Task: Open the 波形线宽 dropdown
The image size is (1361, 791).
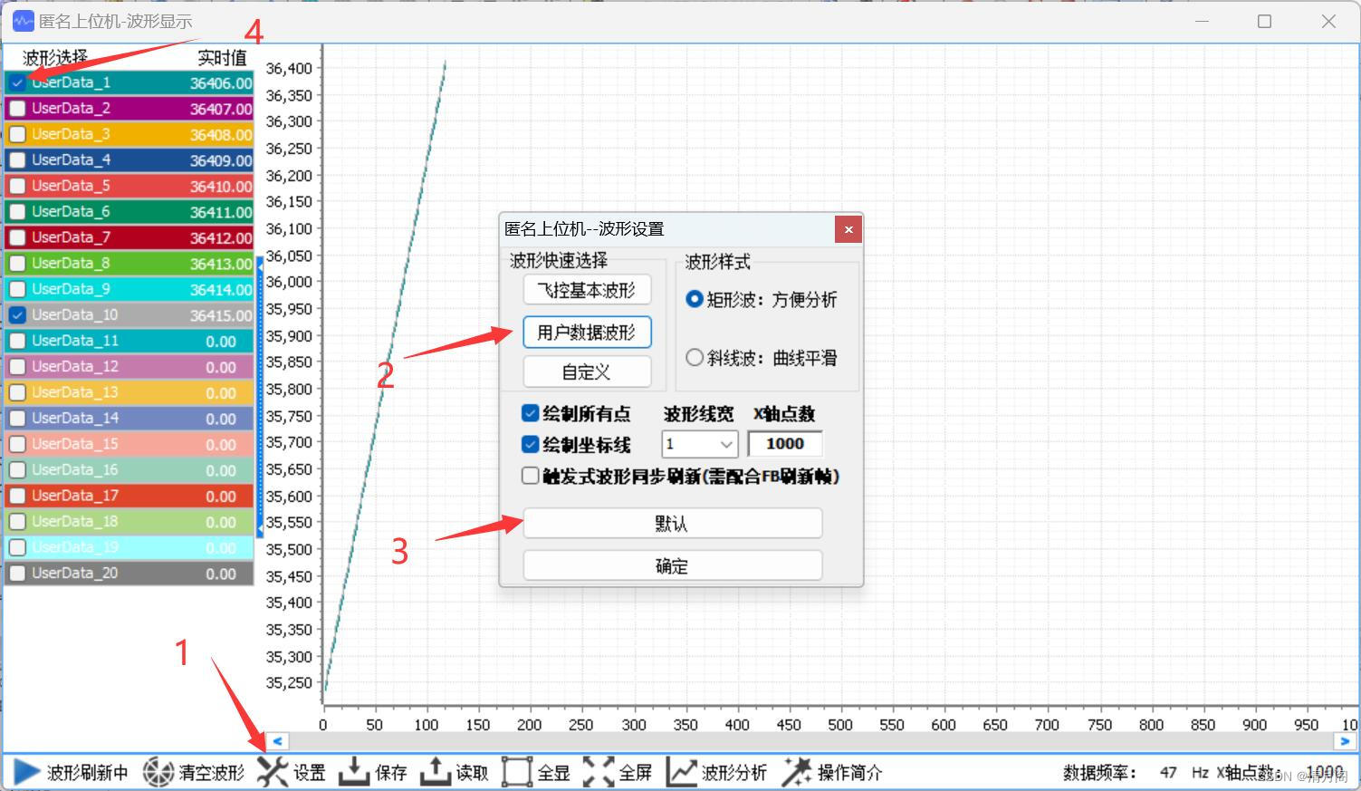Action: pos(700,444)
